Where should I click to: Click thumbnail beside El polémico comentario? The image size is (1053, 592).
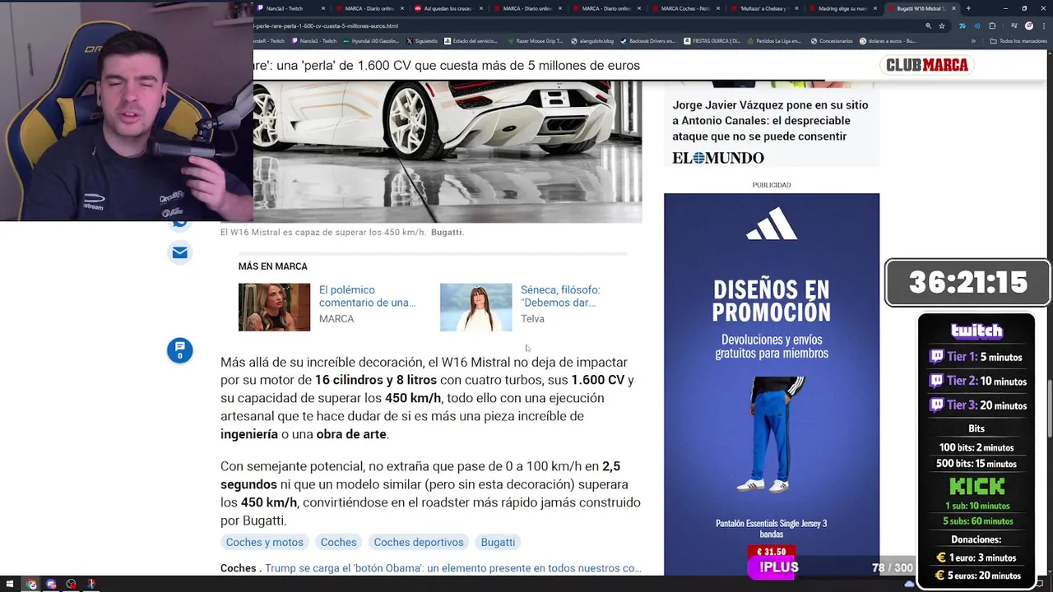pos(274,308)
